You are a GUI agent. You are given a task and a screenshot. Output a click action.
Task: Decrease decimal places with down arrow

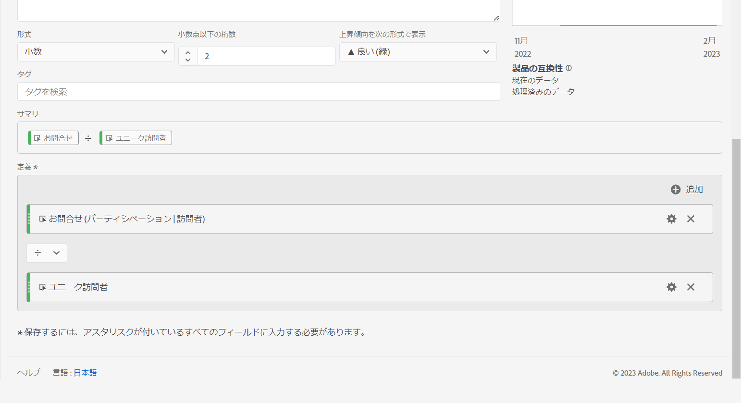pos(188,60)
